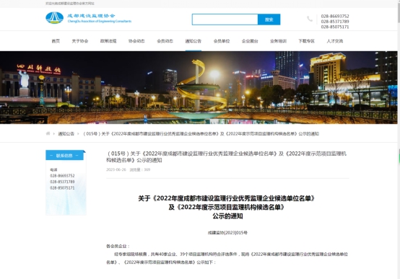Focus the search input field in the header
The image size is (400, 279).
click(225, 19)
